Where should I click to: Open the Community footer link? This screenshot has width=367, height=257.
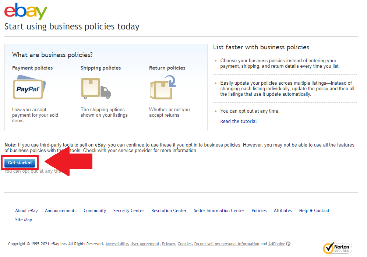[x=95, y=211]
